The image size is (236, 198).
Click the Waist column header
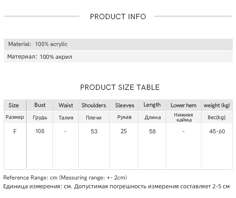pyautogui.click(x=66, y=105)
